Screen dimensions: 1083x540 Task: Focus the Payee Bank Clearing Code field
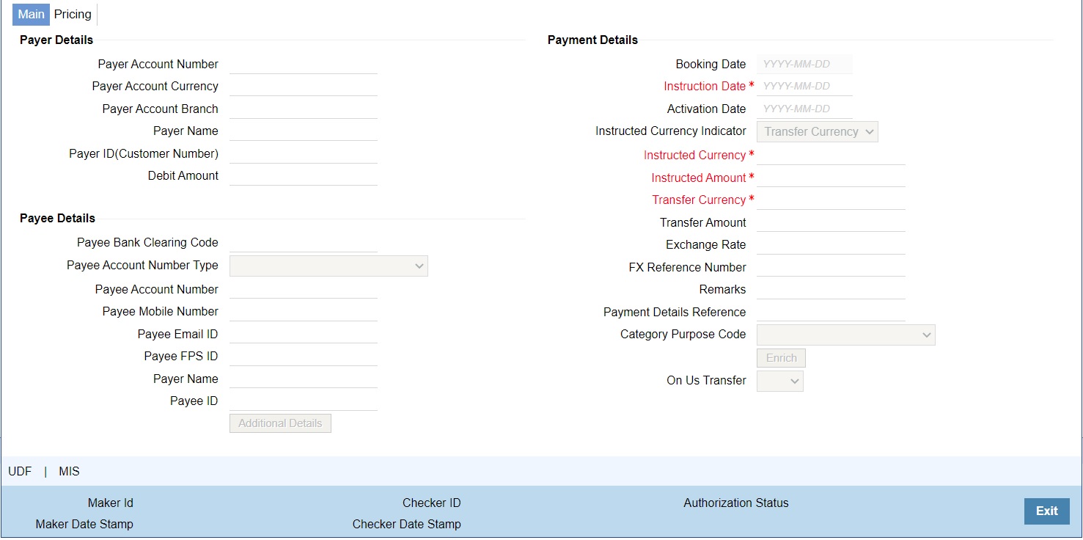click(304, 243)
